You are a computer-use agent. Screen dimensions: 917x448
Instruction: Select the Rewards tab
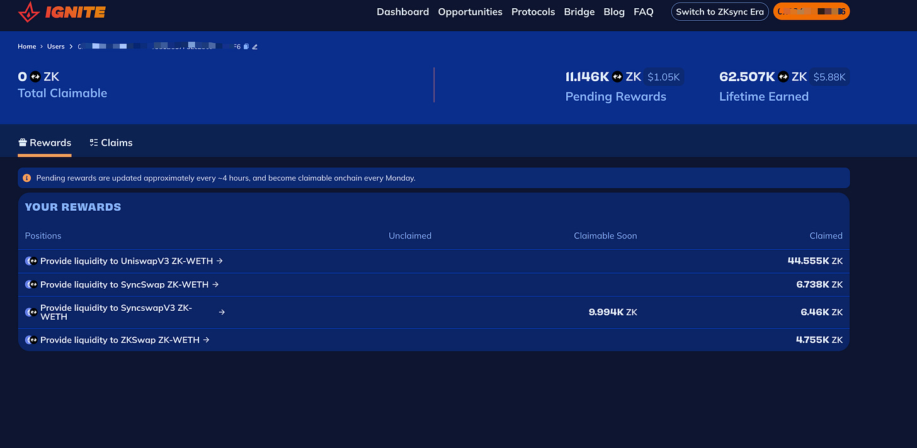point(45,143)
